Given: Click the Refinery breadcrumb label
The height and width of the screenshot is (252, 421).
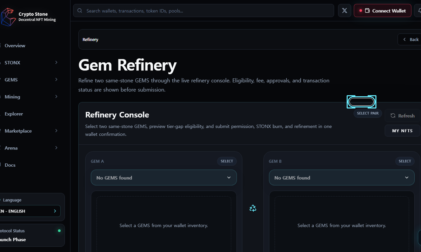Looking at the screenshot, I should click(91, 40).
